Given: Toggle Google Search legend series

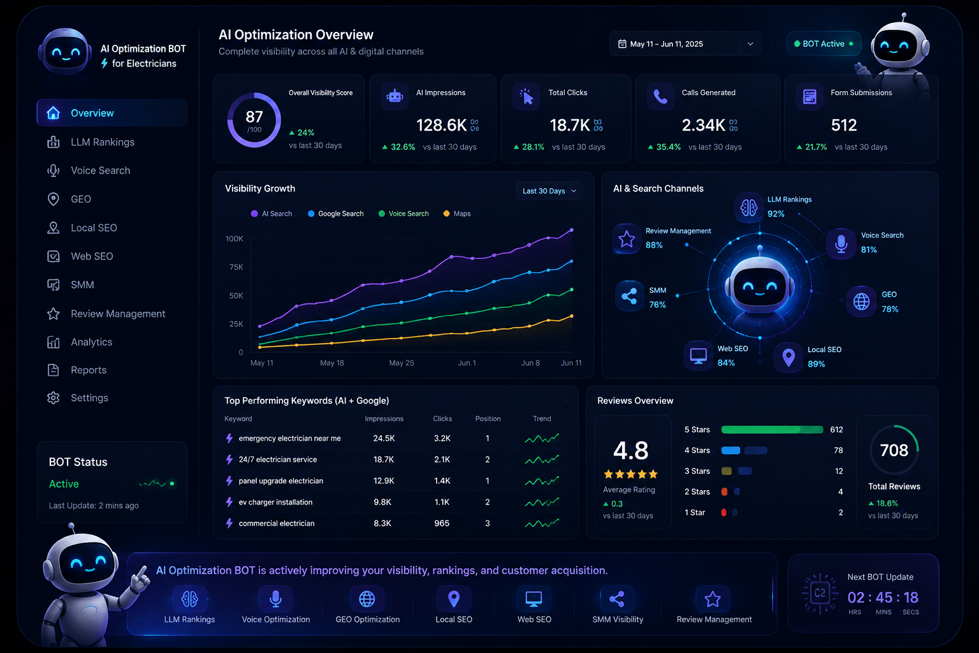Looking at the screenshot, I should [335, 214].
